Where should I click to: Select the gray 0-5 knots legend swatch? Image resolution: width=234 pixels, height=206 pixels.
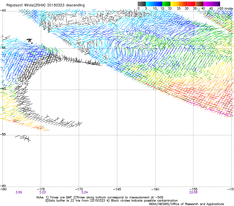point(142,4)
